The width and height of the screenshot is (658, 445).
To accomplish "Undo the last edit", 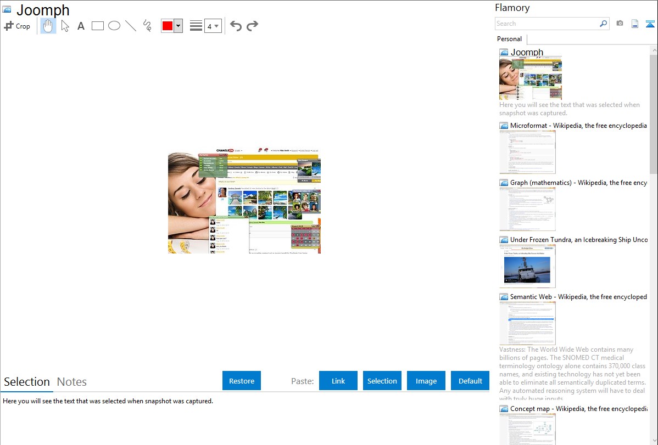I will tap(236, 26).
